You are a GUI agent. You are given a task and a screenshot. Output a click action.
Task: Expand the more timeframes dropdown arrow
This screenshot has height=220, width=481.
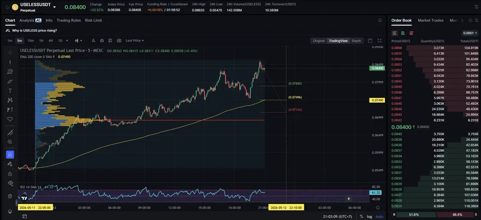click(67, 41)
